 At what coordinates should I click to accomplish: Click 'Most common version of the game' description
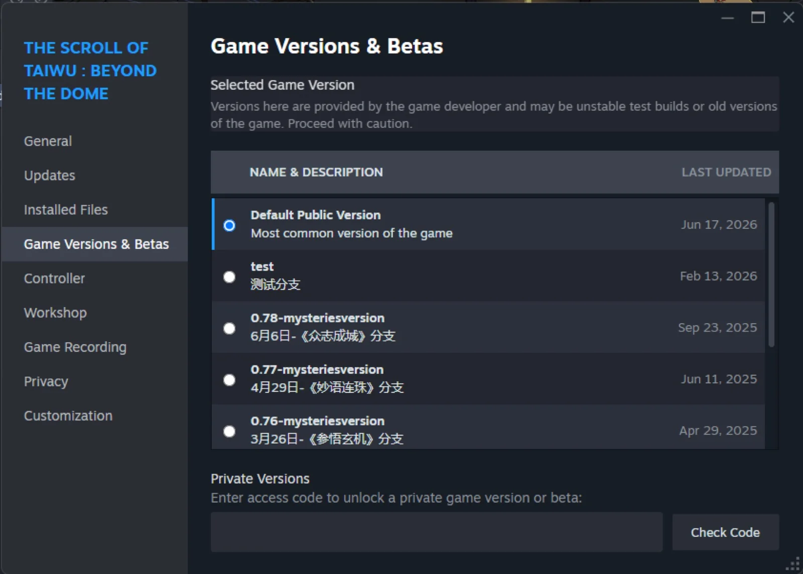click(351, 233)
